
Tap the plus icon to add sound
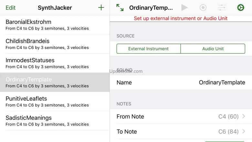[101, 7]
